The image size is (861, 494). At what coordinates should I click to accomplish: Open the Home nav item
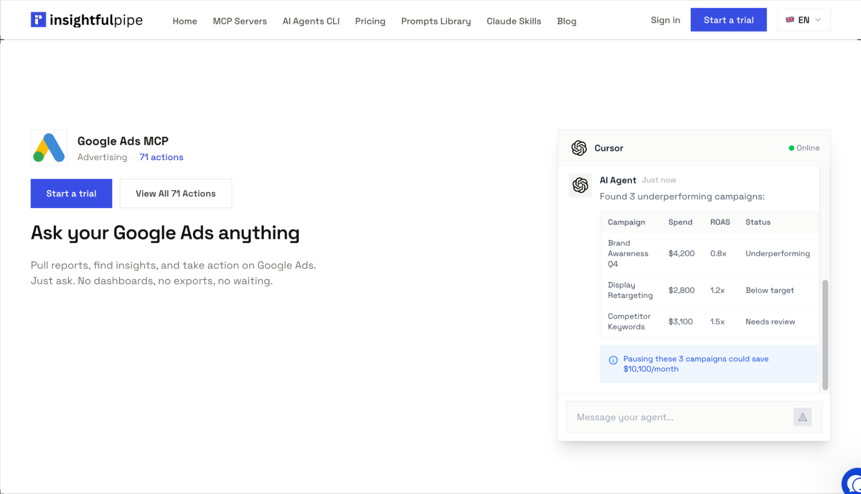click(185, 21)
